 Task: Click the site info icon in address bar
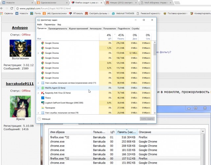17,9
